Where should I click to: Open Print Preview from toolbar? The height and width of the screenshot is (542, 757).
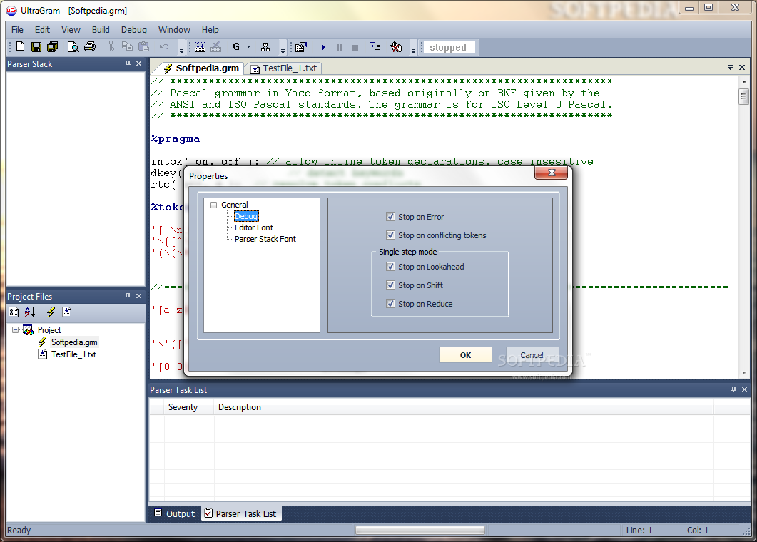73,47
